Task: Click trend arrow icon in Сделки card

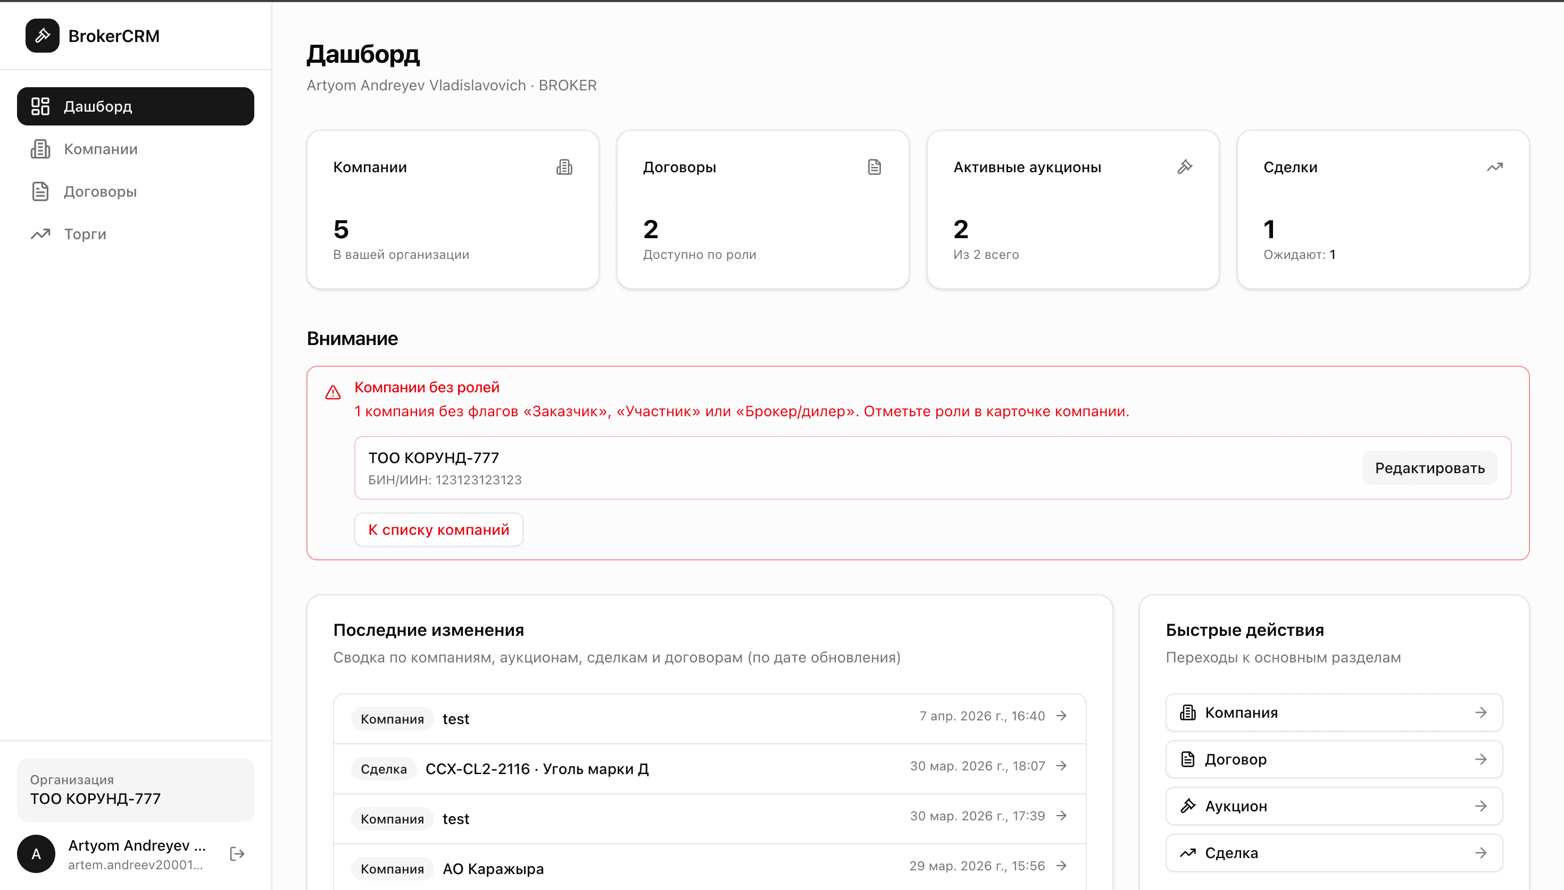Action: click(x=1494, y=167)
